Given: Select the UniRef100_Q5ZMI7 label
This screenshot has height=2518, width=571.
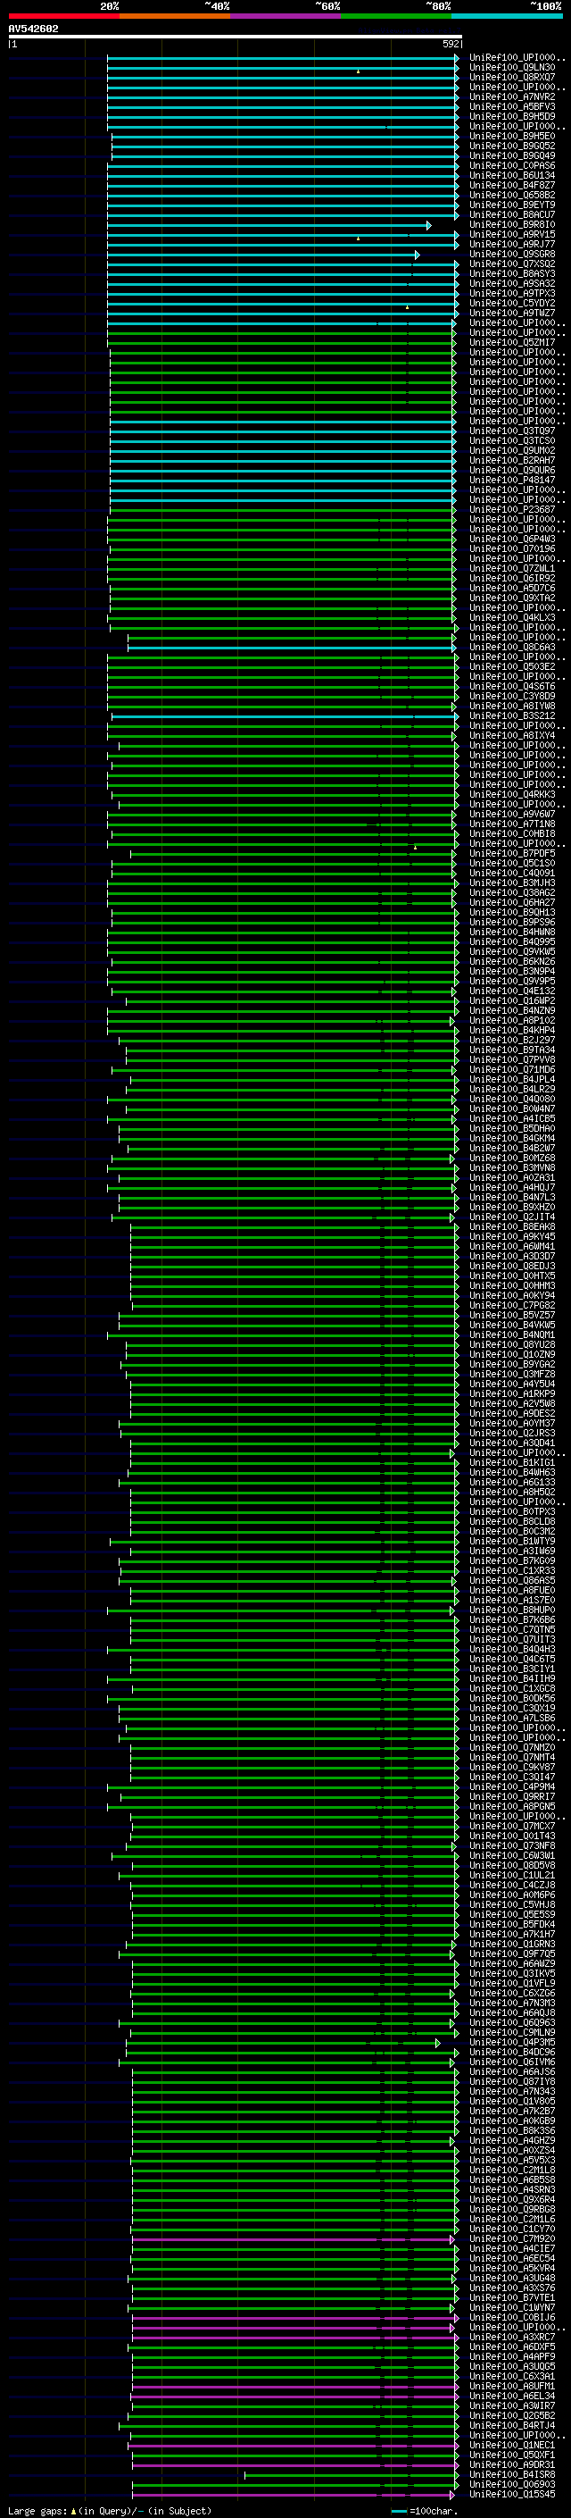Looking at the screenshot, I should [x=512, y=343].
